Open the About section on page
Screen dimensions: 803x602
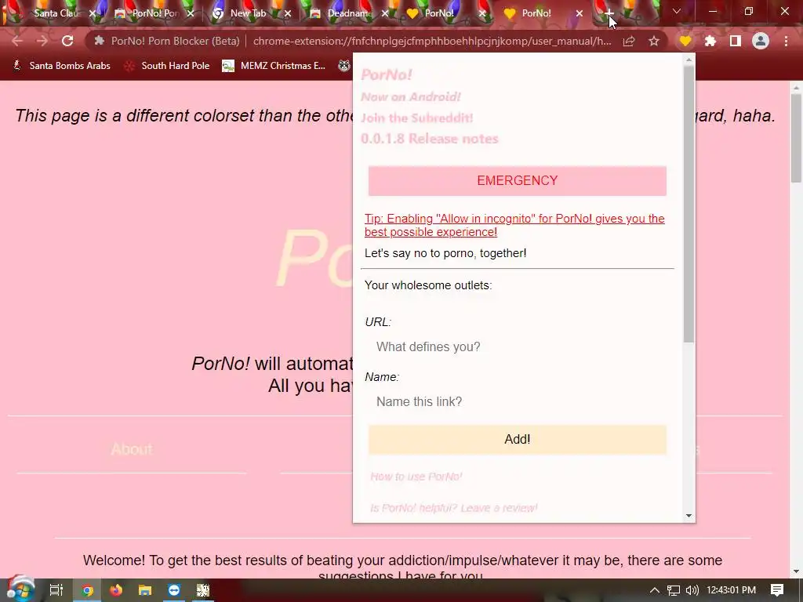(x=132, y=449)
